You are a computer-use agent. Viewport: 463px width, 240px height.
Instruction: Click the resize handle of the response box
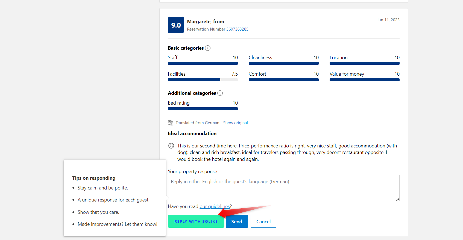397,199
